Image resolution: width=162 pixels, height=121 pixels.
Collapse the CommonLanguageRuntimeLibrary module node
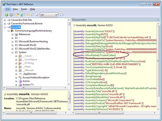pos(9,31)
